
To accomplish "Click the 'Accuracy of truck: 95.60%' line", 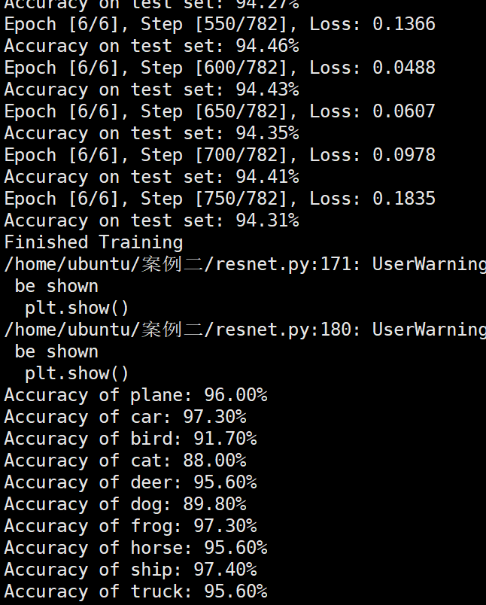I will point(135,591).
